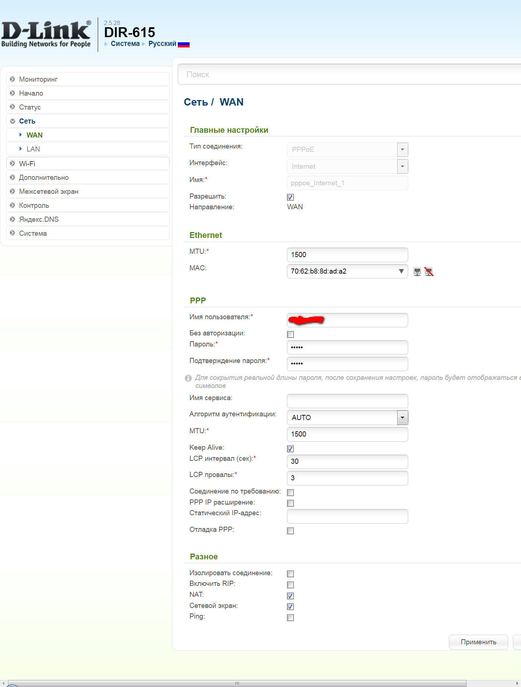Click the info icon beside password note
The width and height of the screenshot is (521, 687).
188,378
